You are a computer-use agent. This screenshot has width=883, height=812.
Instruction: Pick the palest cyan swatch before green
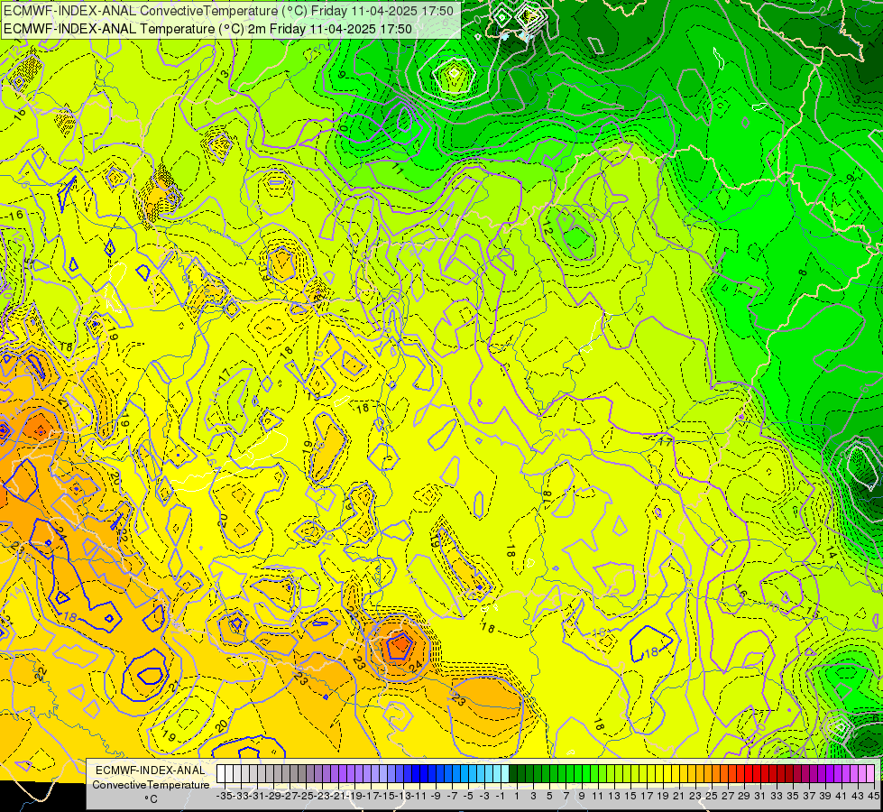pyautogui.click(x=505, y=774)
